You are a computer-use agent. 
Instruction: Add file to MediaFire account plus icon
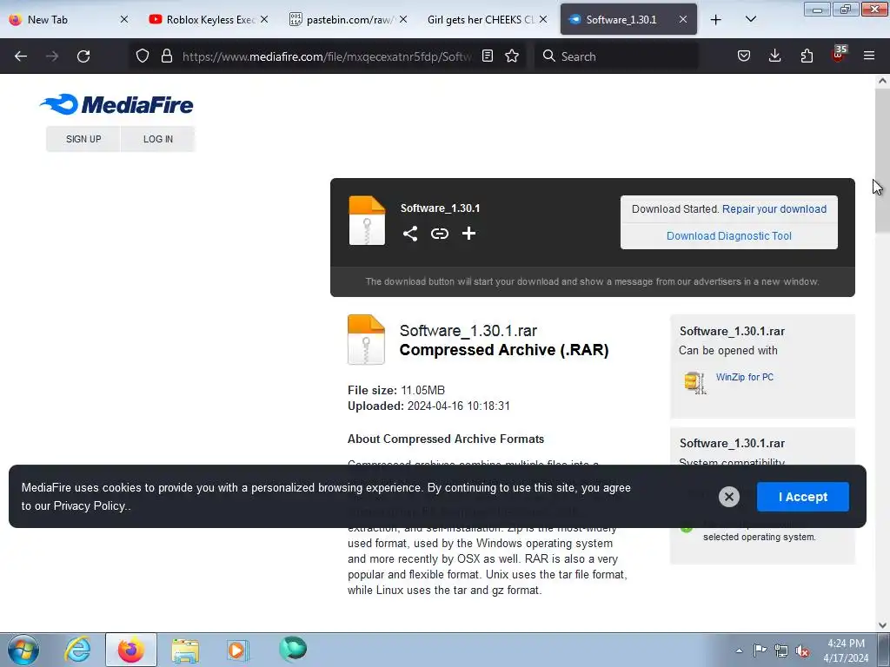[x=468, y=233]
